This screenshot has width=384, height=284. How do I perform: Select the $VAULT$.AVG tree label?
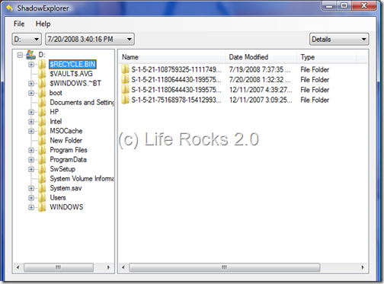click(x=71, y=74)
